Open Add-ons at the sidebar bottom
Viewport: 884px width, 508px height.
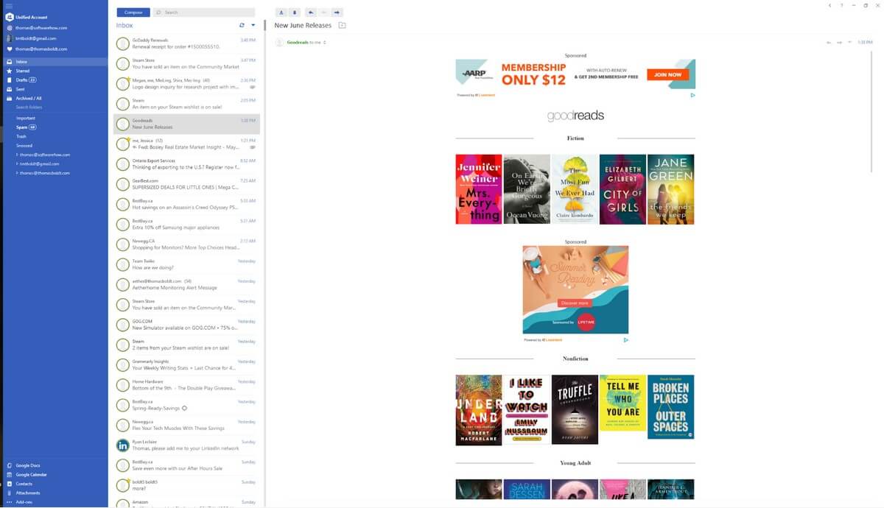point(24,502)
